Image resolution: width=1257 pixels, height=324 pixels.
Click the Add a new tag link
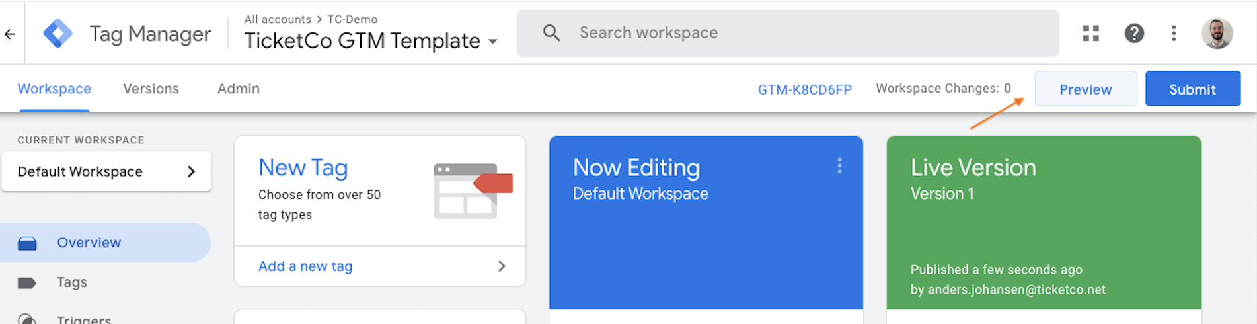coord(305,266)
